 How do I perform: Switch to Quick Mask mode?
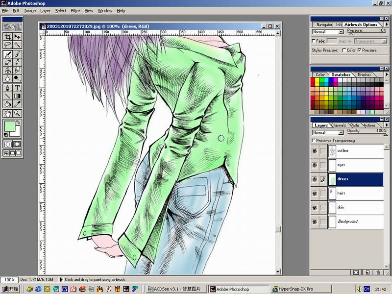tap(17, 144)
